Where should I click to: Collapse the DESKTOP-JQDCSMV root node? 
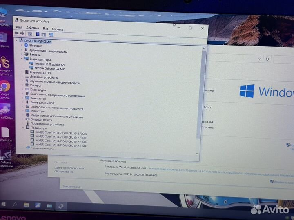coord(16,40)
